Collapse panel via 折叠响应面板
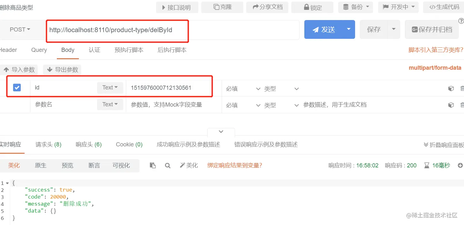The width and height of the screenshot is (464, 225). point(444,145)
